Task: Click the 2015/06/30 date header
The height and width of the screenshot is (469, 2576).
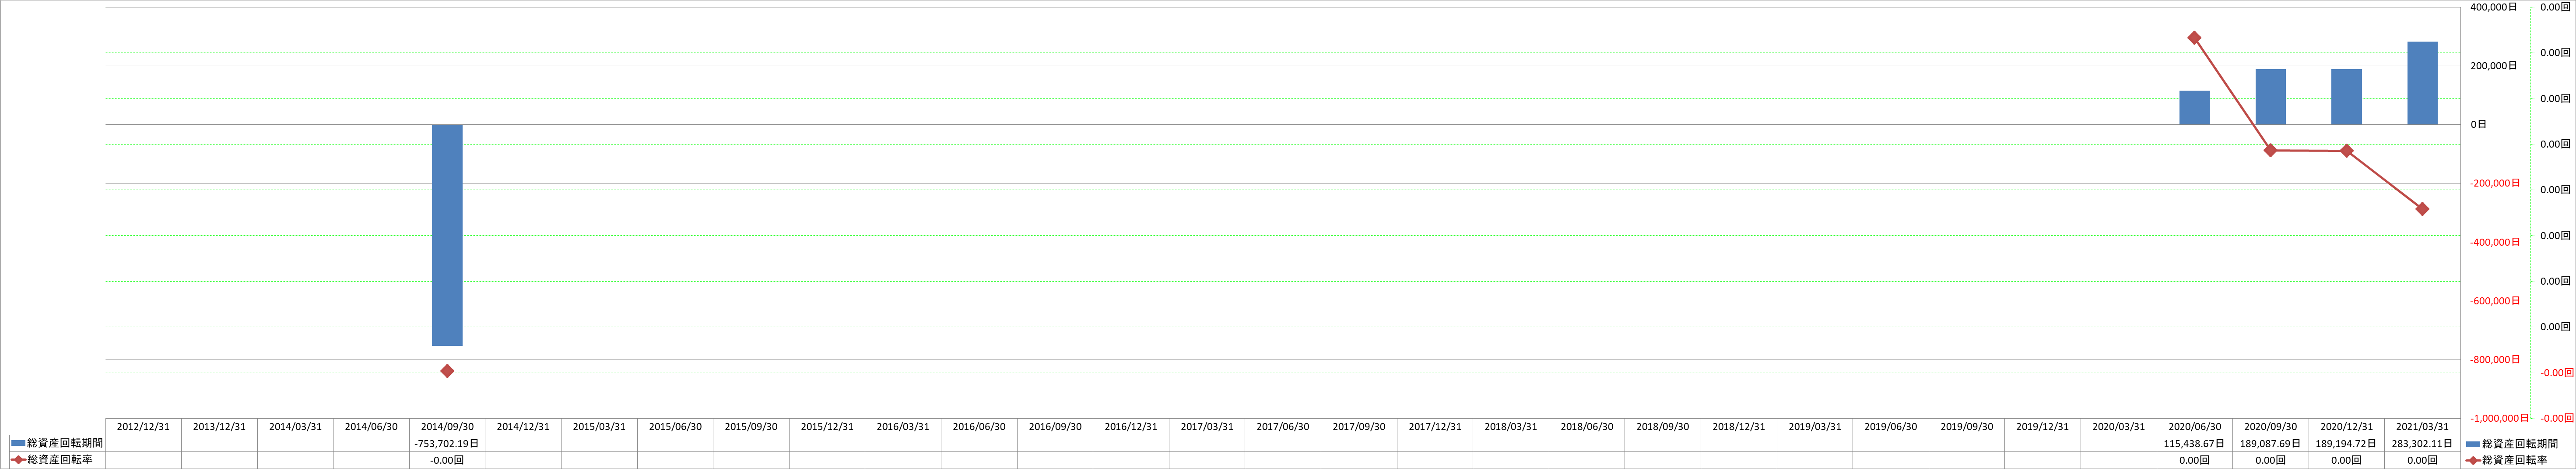Action: [675, 427]
